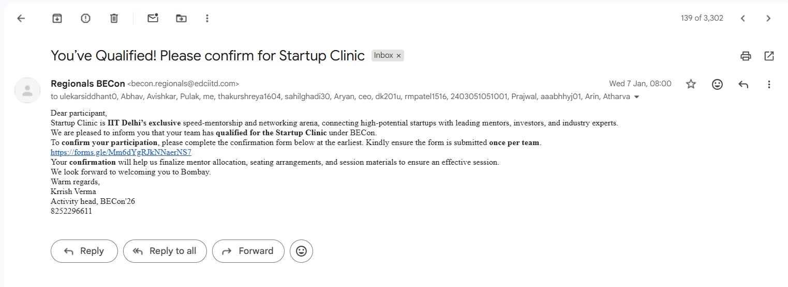This screenshot has height=287, width=788.
Task: Open the message's More options menu
Action: (769, 84)
